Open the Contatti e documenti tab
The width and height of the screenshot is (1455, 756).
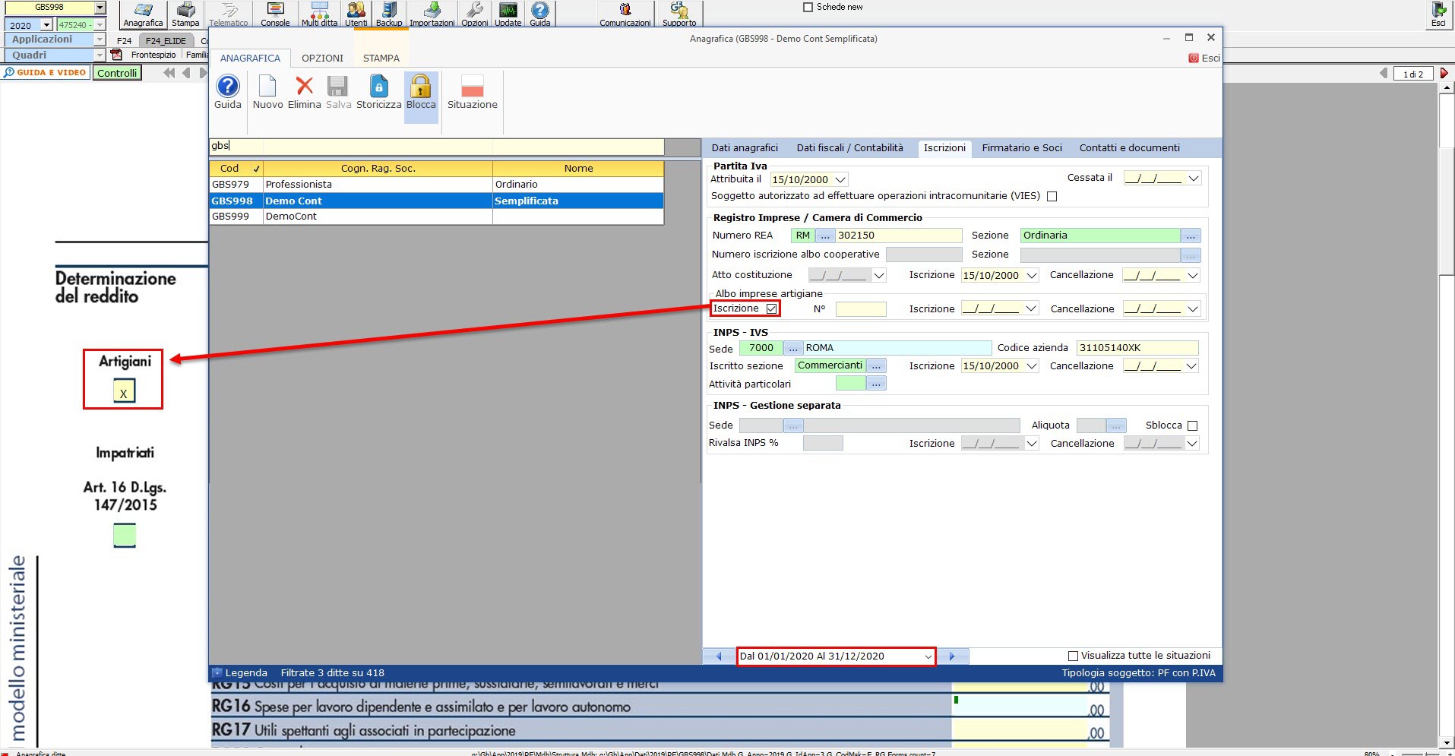pos(1129,148)
